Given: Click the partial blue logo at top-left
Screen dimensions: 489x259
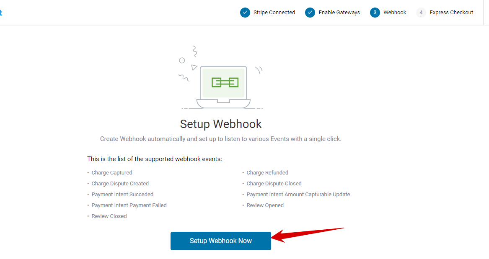Looking at the screenshot, I should click(1, 13).
